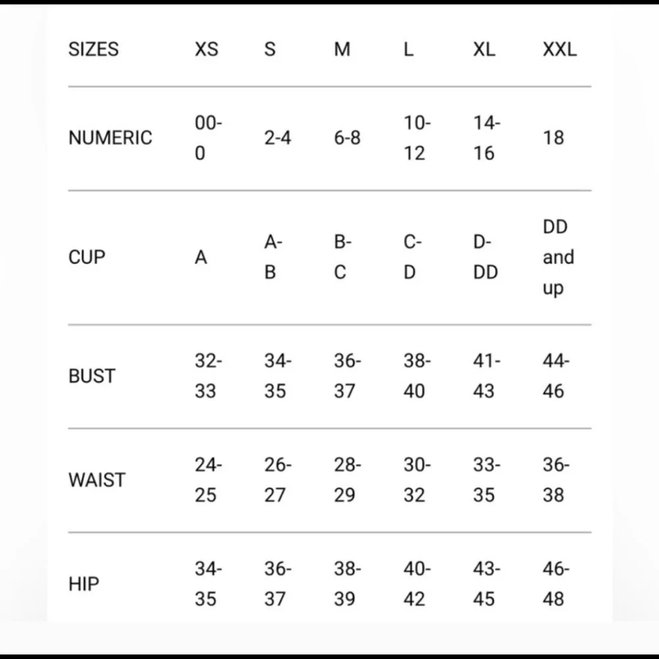Click the M size column header
Screen dimensions: 659x659
(341, 49)
